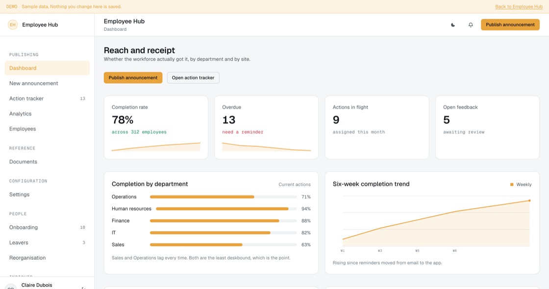
Task: Click the Actions in flight value 9
Action: [336, 120]
